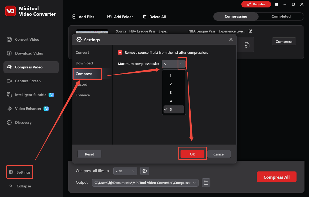The image size is (309, 197).
Task: Click the Source NBA League Pass file name
Action: 149,31
